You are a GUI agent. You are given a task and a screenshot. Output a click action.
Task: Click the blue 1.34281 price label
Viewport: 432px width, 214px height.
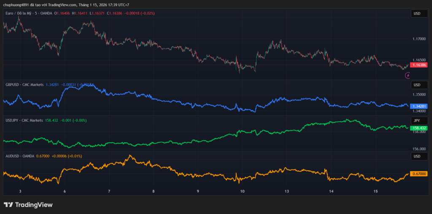pos(419,106)
